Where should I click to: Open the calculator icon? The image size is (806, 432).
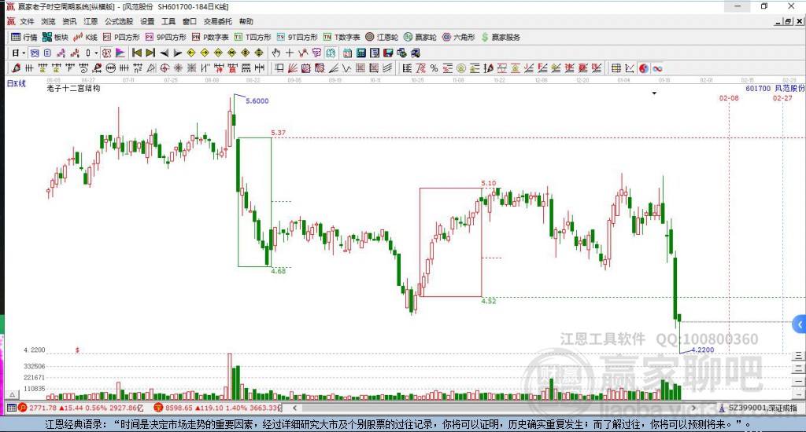pos(360,53)
